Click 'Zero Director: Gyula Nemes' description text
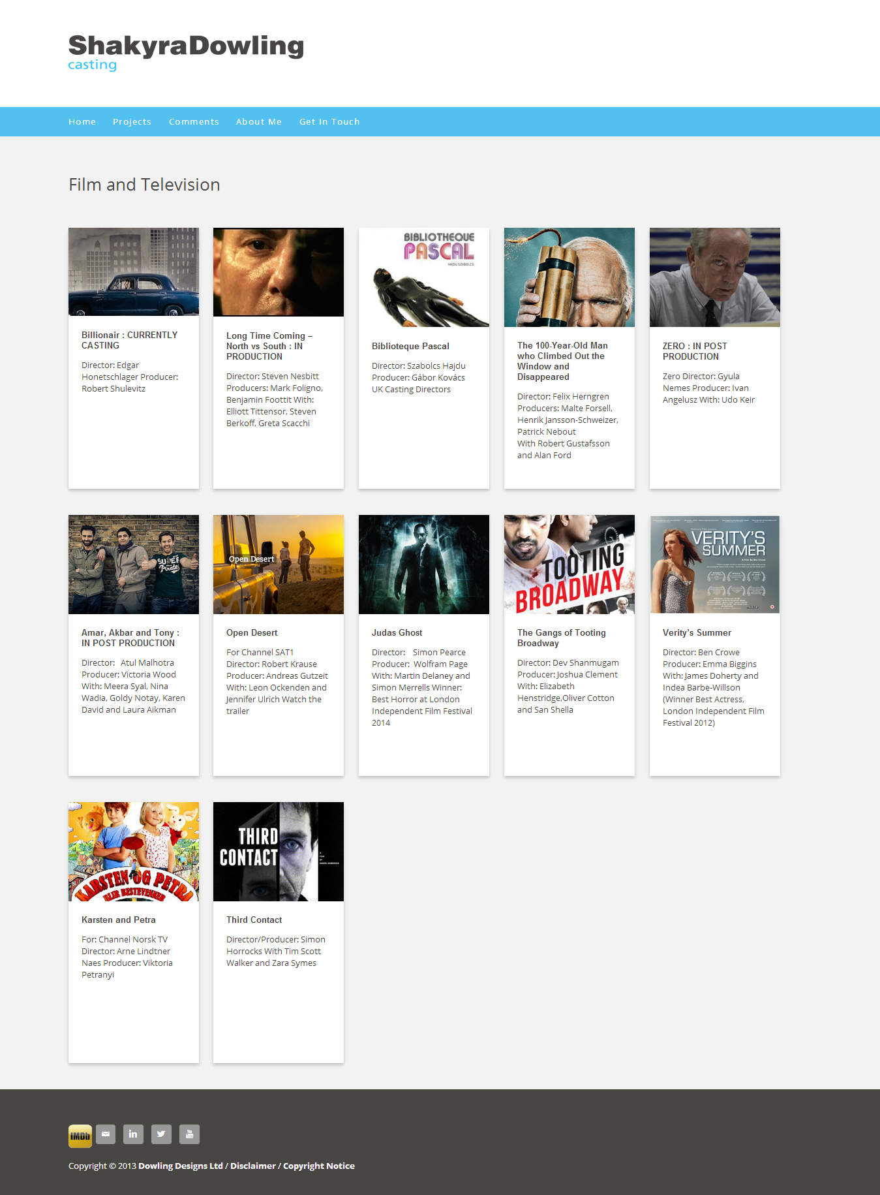The width and height of the screenshot is (880, 1195). (x=708, y=388)
